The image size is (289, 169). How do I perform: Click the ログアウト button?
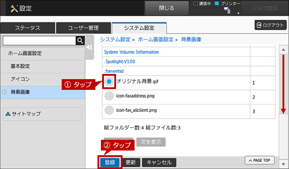[x=270, y=25]
